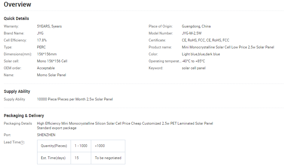The width and height of the screenshot is (288, 167).
Task: Click the brand name value JYG
Action: click(40, 33)
